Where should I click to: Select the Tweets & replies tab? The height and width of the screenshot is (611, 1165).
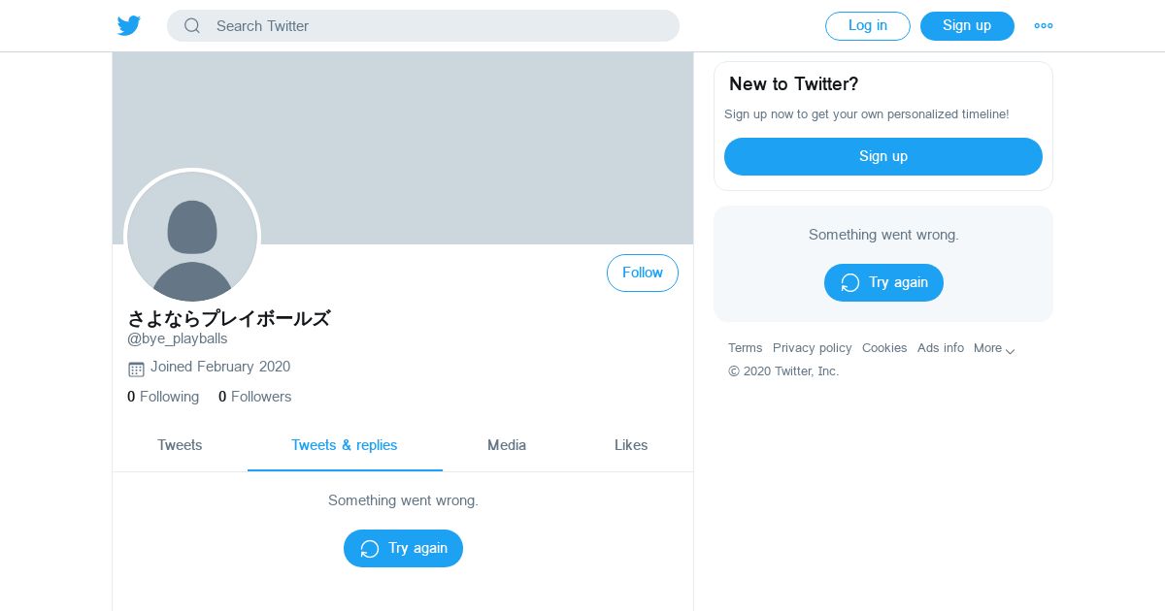tap(345, 445)
